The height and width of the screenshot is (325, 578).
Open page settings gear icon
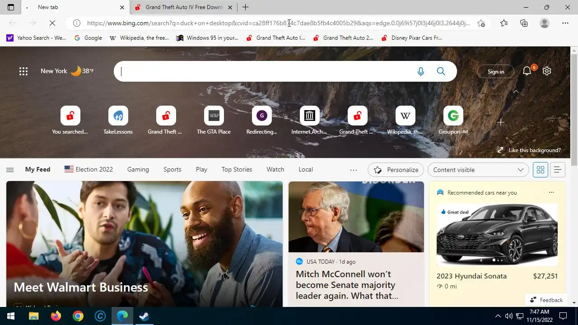coord(547,71)
